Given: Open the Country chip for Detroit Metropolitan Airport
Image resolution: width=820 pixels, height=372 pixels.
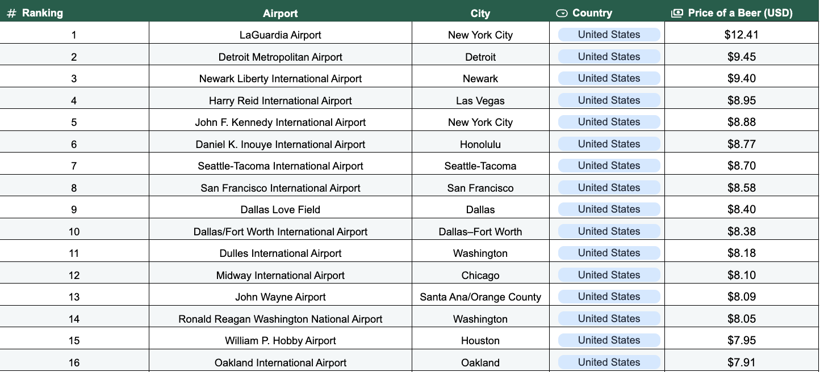Looking at the screenshot, I should click(609, 57).
